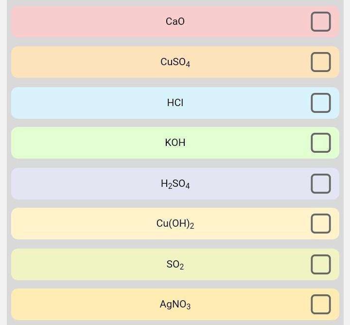Viewport: 350px width, 325px height.
Task: Click the CuSO4 formula text
Action: pyautogui.click(x=175, y=62)
